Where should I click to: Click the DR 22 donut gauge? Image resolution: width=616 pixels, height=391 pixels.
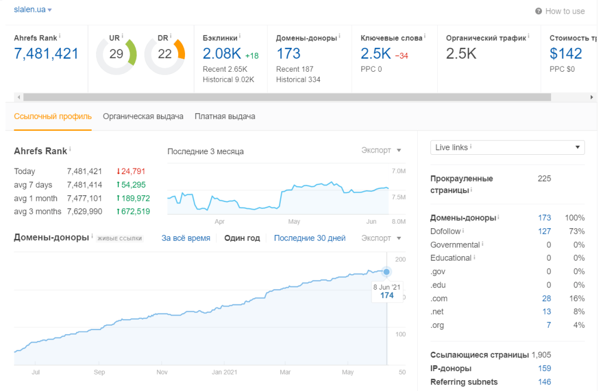[x=165, y=55]
